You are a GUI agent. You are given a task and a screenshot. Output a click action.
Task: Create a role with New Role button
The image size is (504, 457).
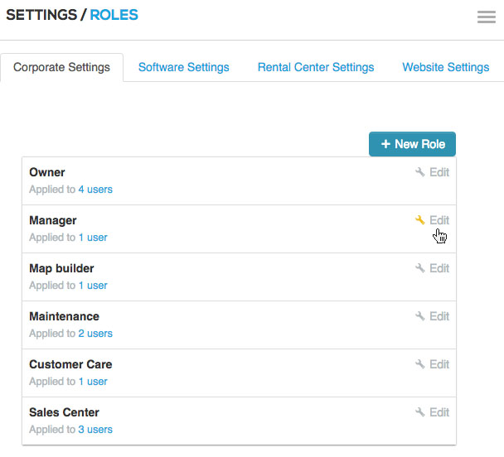coord(412,144)
